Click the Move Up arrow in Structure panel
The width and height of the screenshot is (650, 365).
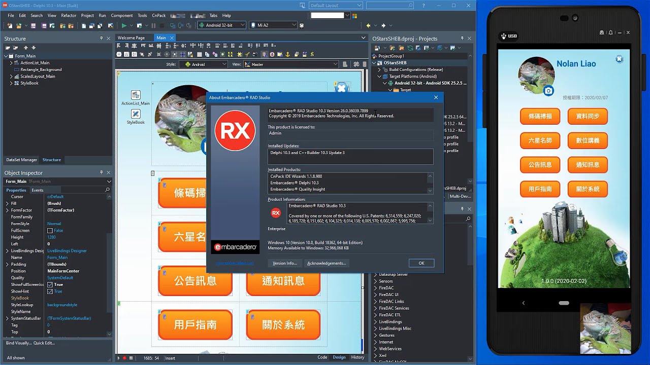coord(25,48)
